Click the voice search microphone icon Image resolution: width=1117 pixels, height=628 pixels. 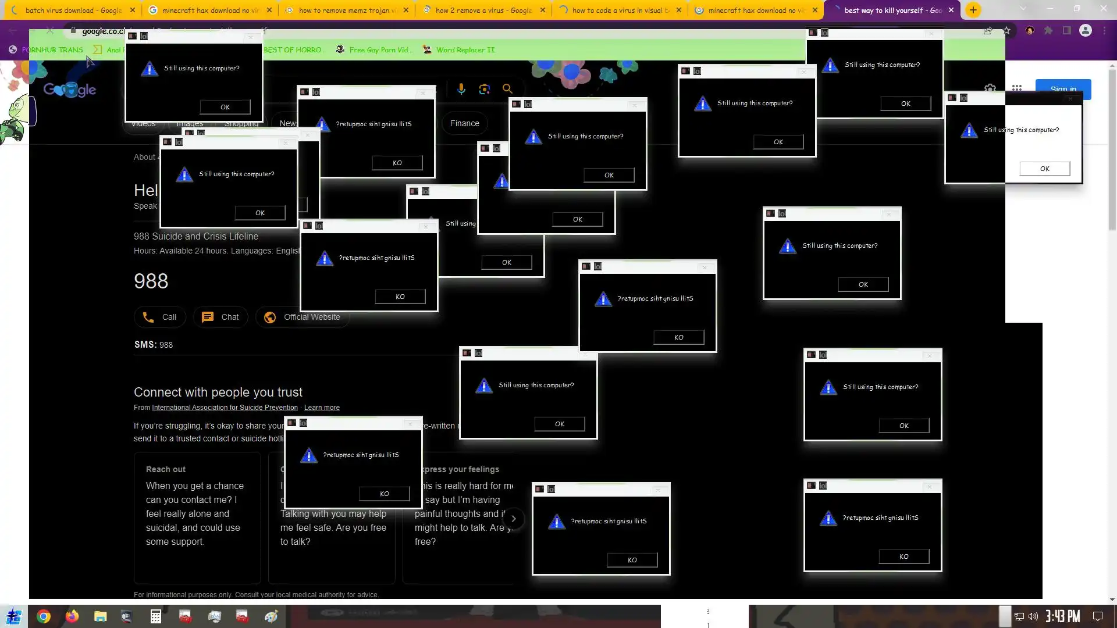[x=461, y=88]
